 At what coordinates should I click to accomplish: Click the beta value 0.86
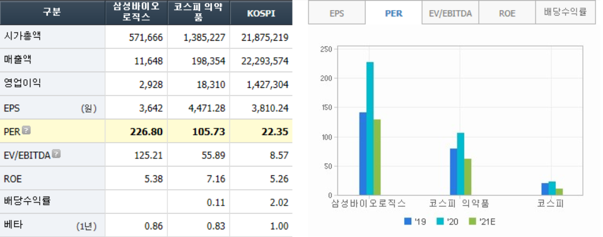point(154,226)
